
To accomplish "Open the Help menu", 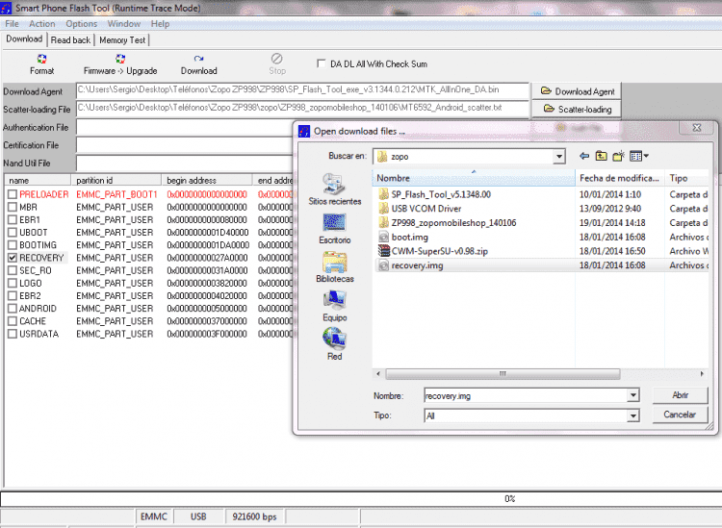I will tap(160, 24).
